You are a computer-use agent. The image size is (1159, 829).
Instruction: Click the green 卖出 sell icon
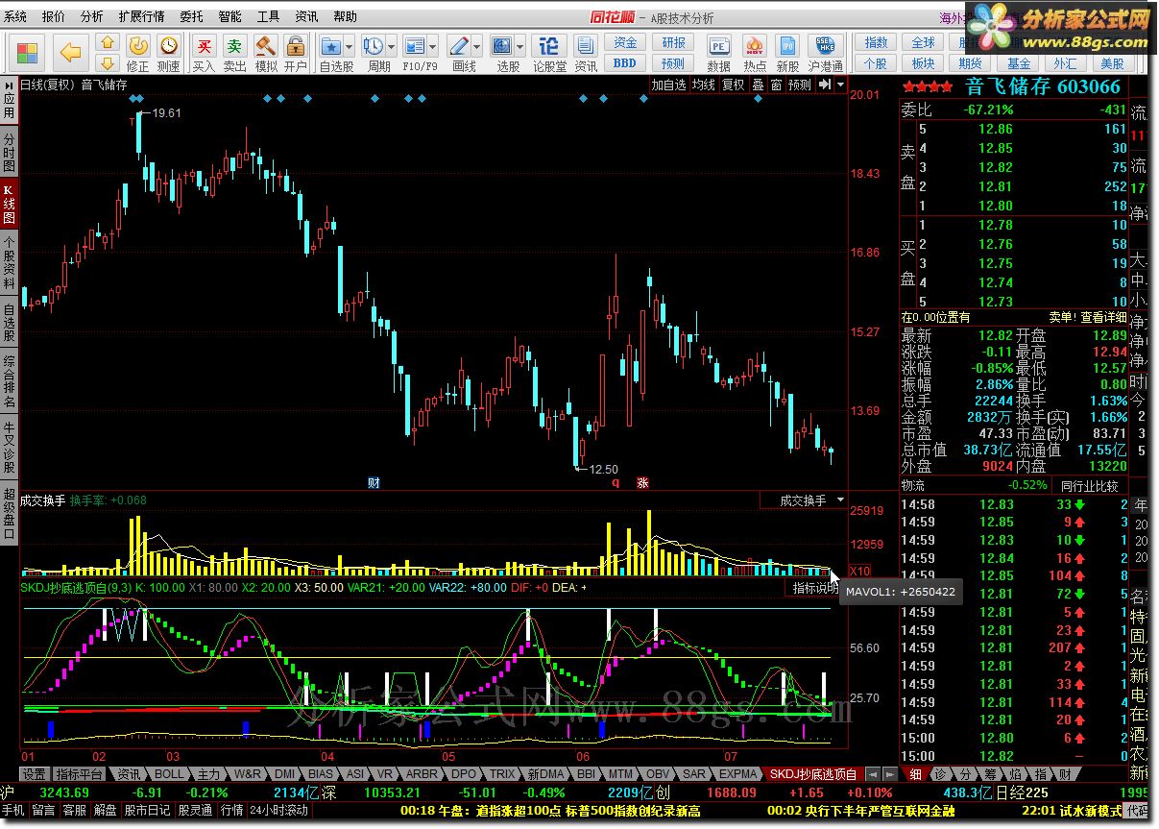point(234,45)
